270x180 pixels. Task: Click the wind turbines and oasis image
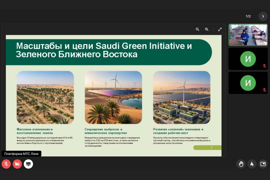113,97
